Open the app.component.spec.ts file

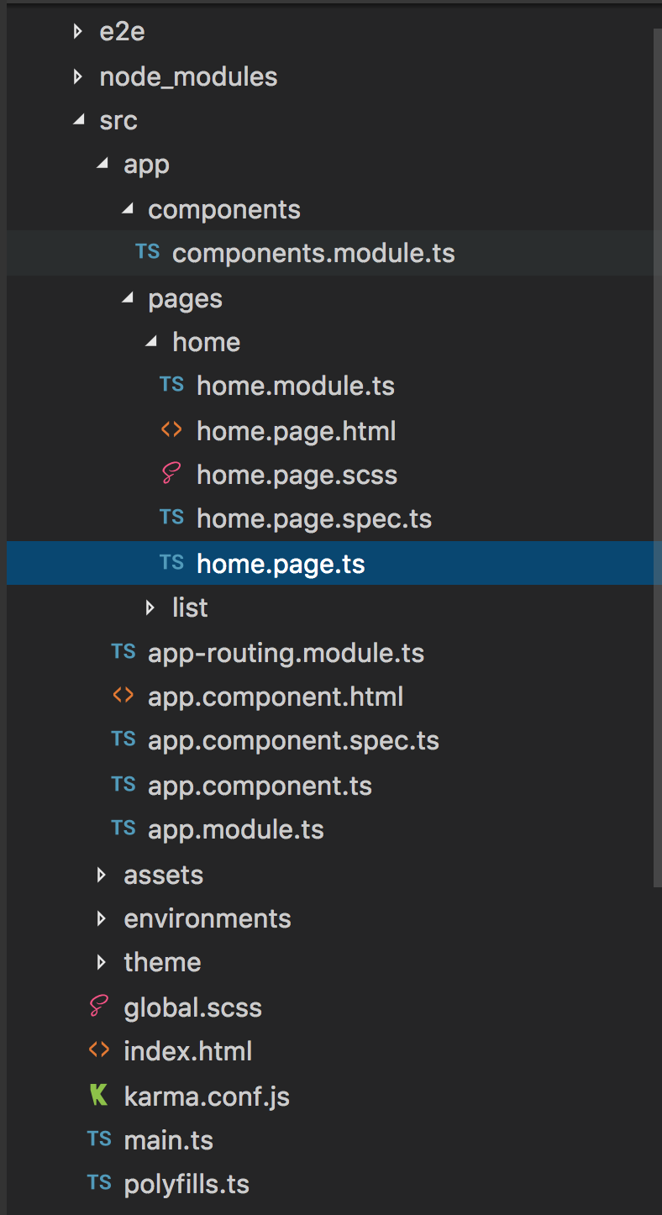(293, 741)
